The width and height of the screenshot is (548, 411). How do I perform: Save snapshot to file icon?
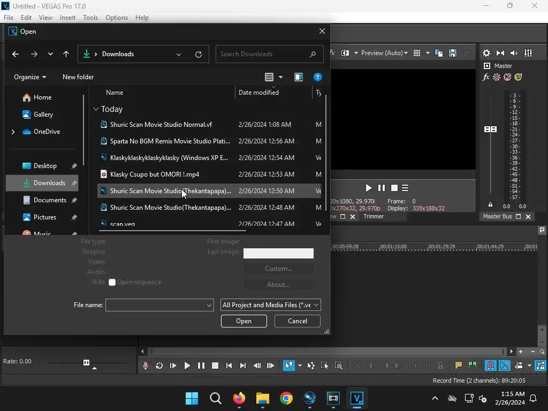(x=453, y=53)
